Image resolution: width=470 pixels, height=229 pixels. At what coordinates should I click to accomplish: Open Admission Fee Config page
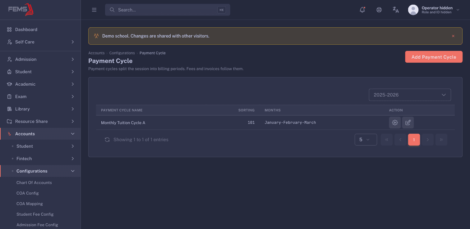pos(37,225)
